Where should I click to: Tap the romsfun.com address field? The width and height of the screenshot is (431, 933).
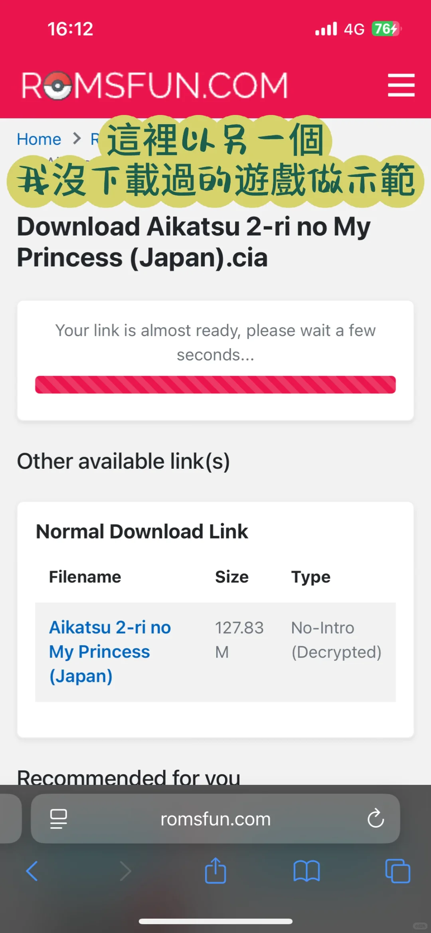point(215,819)
